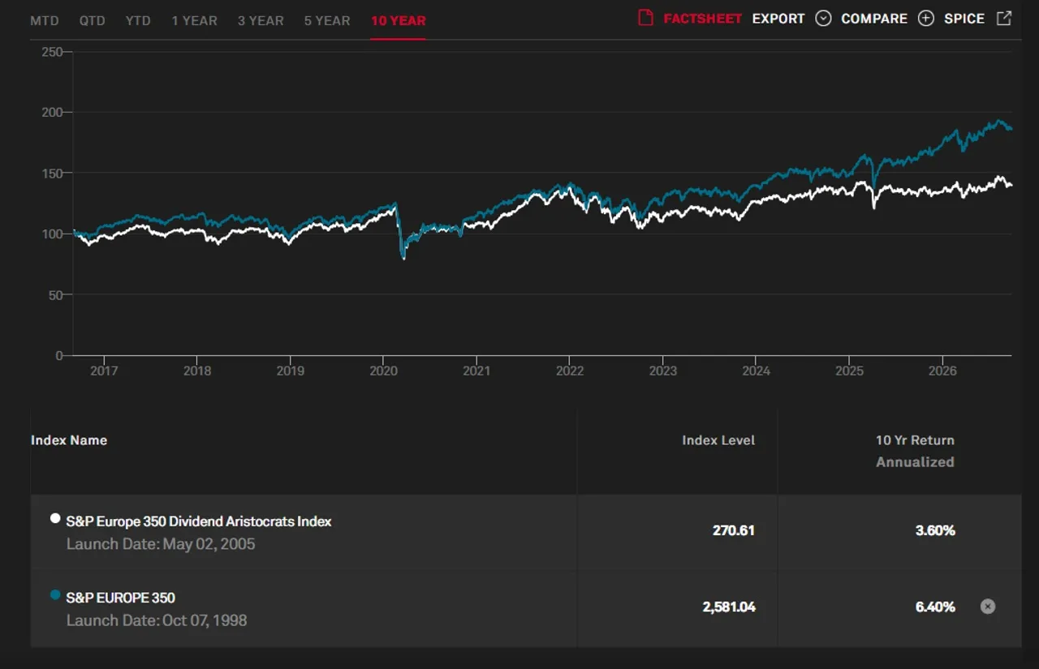
Task: Click the Launch Date May 02, 2005 text
Action: pos(161,544)
